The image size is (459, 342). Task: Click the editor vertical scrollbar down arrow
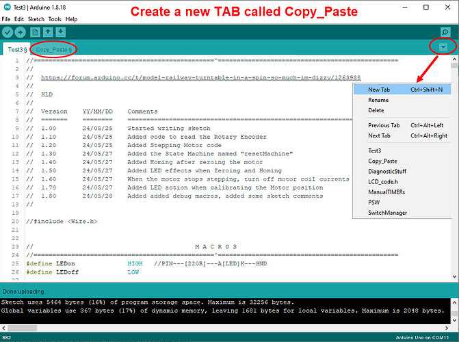pyautogui.click(x=454, y=276)
